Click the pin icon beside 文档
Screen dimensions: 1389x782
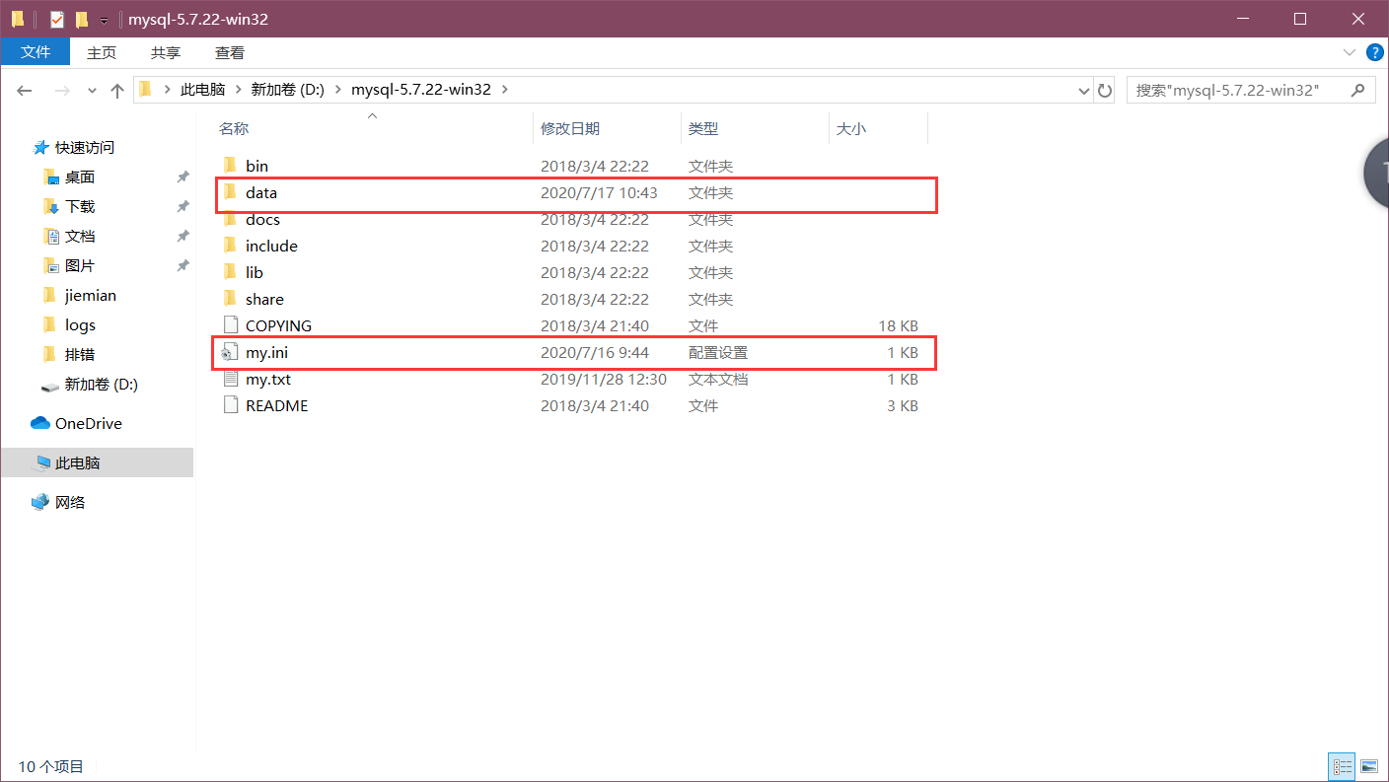(183, 237)
